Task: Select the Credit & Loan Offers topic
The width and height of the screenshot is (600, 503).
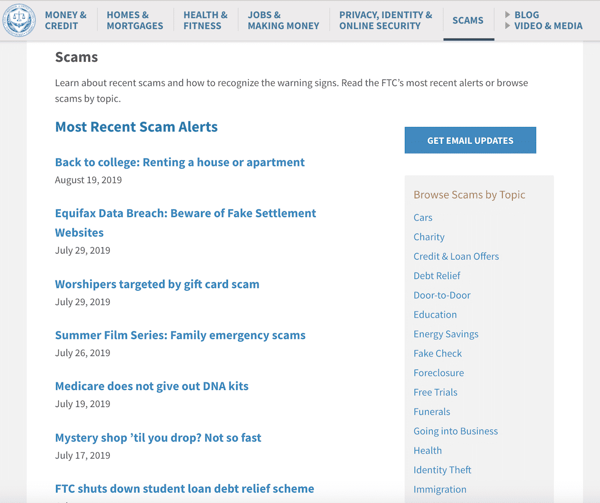Action: 456,256
